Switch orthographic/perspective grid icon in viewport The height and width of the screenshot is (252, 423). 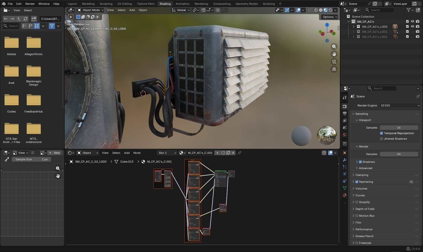coord(334,69)
